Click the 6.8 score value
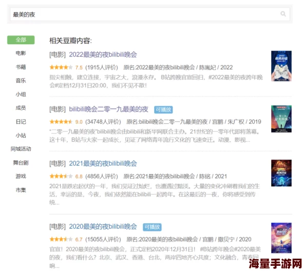The height and width of the screenshot is (273, 305). click(79, 177)
